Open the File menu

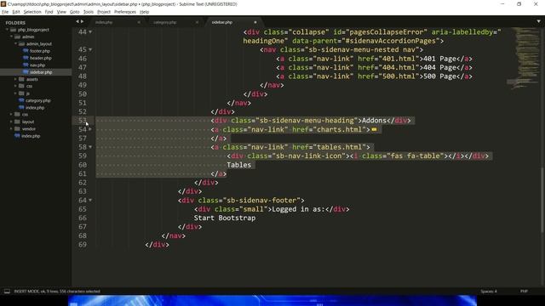coord(5,12)
